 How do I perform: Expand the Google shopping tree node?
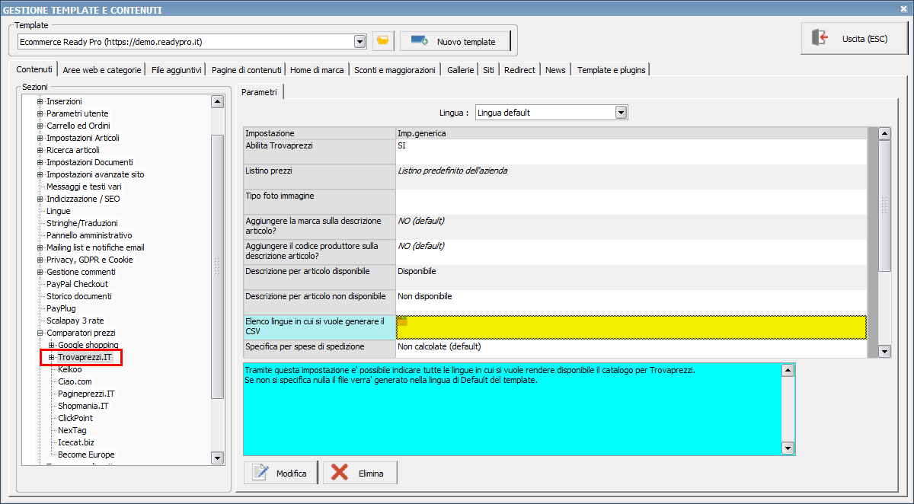click(x=52, y=345)
